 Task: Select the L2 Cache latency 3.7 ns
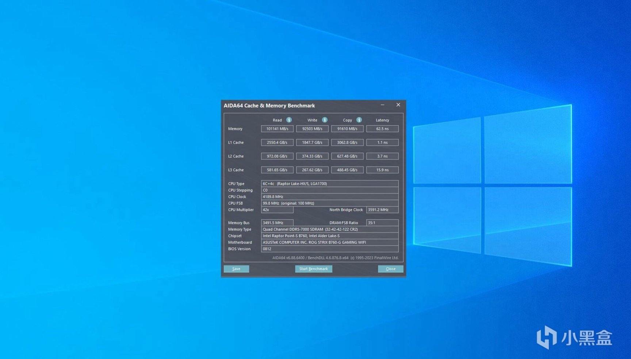coord(382,156)
